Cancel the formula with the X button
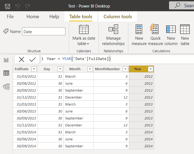194x154 pixels. click(21, 59)
